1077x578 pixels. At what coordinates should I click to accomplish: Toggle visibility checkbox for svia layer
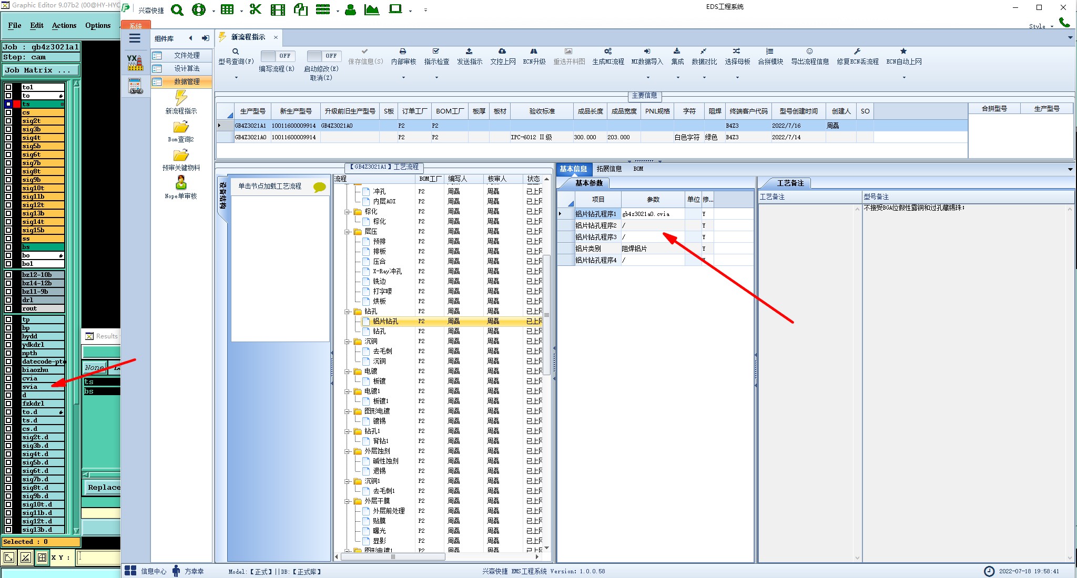click(8, 387)
